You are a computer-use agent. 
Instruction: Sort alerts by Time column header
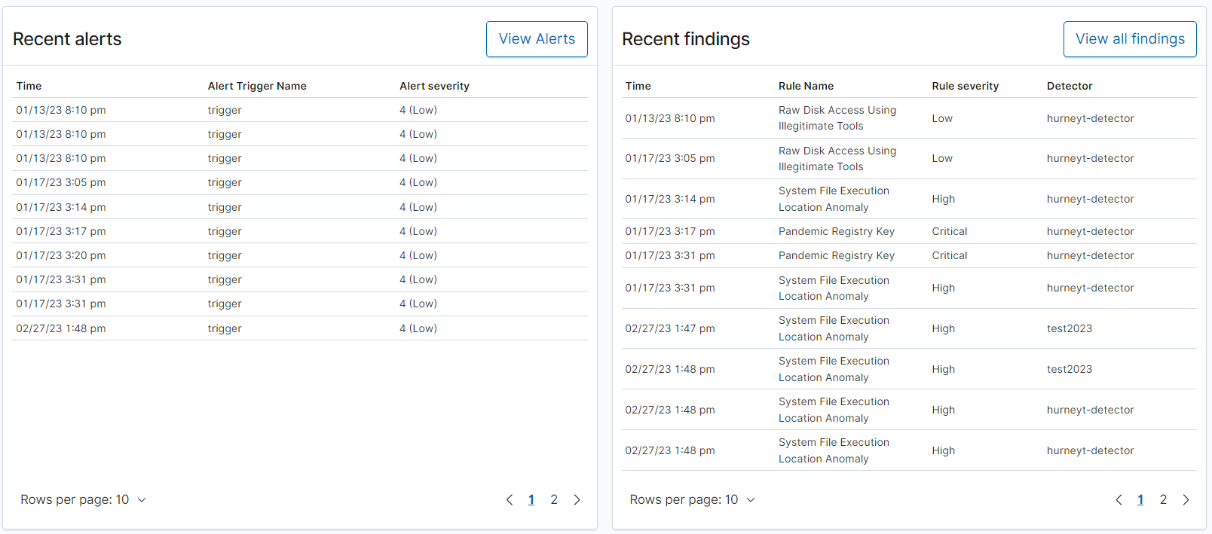click(x=29, y=86)
